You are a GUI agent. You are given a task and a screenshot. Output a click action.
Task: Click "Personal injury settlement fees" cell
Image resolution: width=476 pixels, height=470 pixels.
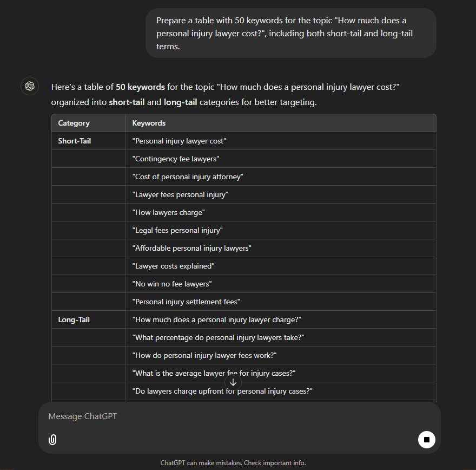tap(281, 302)
